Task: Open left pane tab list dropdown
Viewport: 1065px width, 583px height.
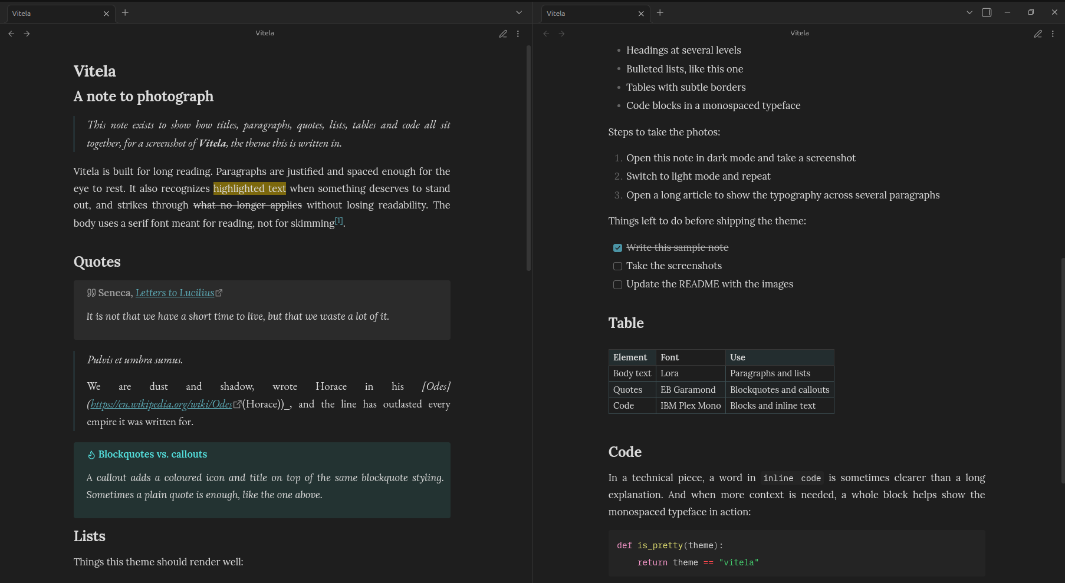Action: pos(519,12)
